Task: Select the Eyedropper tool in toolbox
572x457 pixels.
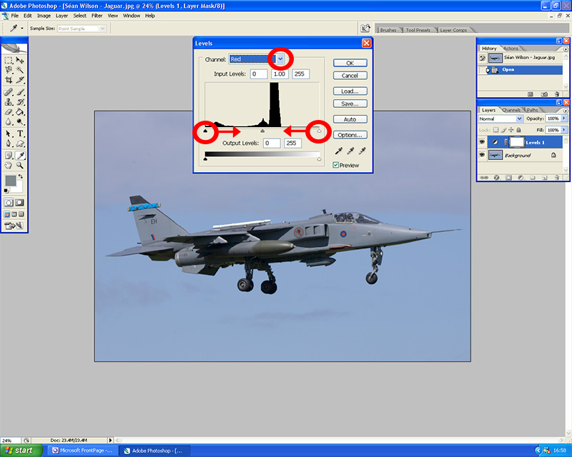Action: pyautogui.click(x=20, y=156)
